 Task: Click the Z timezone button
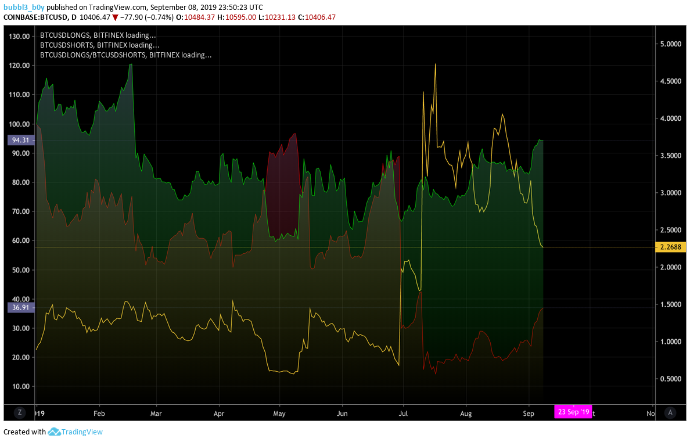(19, 412)
